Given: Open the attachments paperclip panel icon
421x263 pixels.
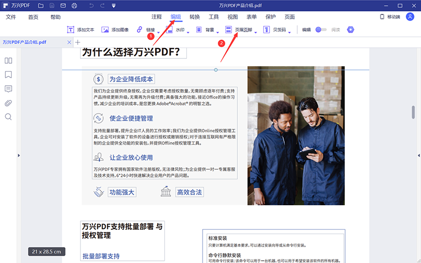Looking at the screenshot, I should pyautogui.click(x=8, y=103).
